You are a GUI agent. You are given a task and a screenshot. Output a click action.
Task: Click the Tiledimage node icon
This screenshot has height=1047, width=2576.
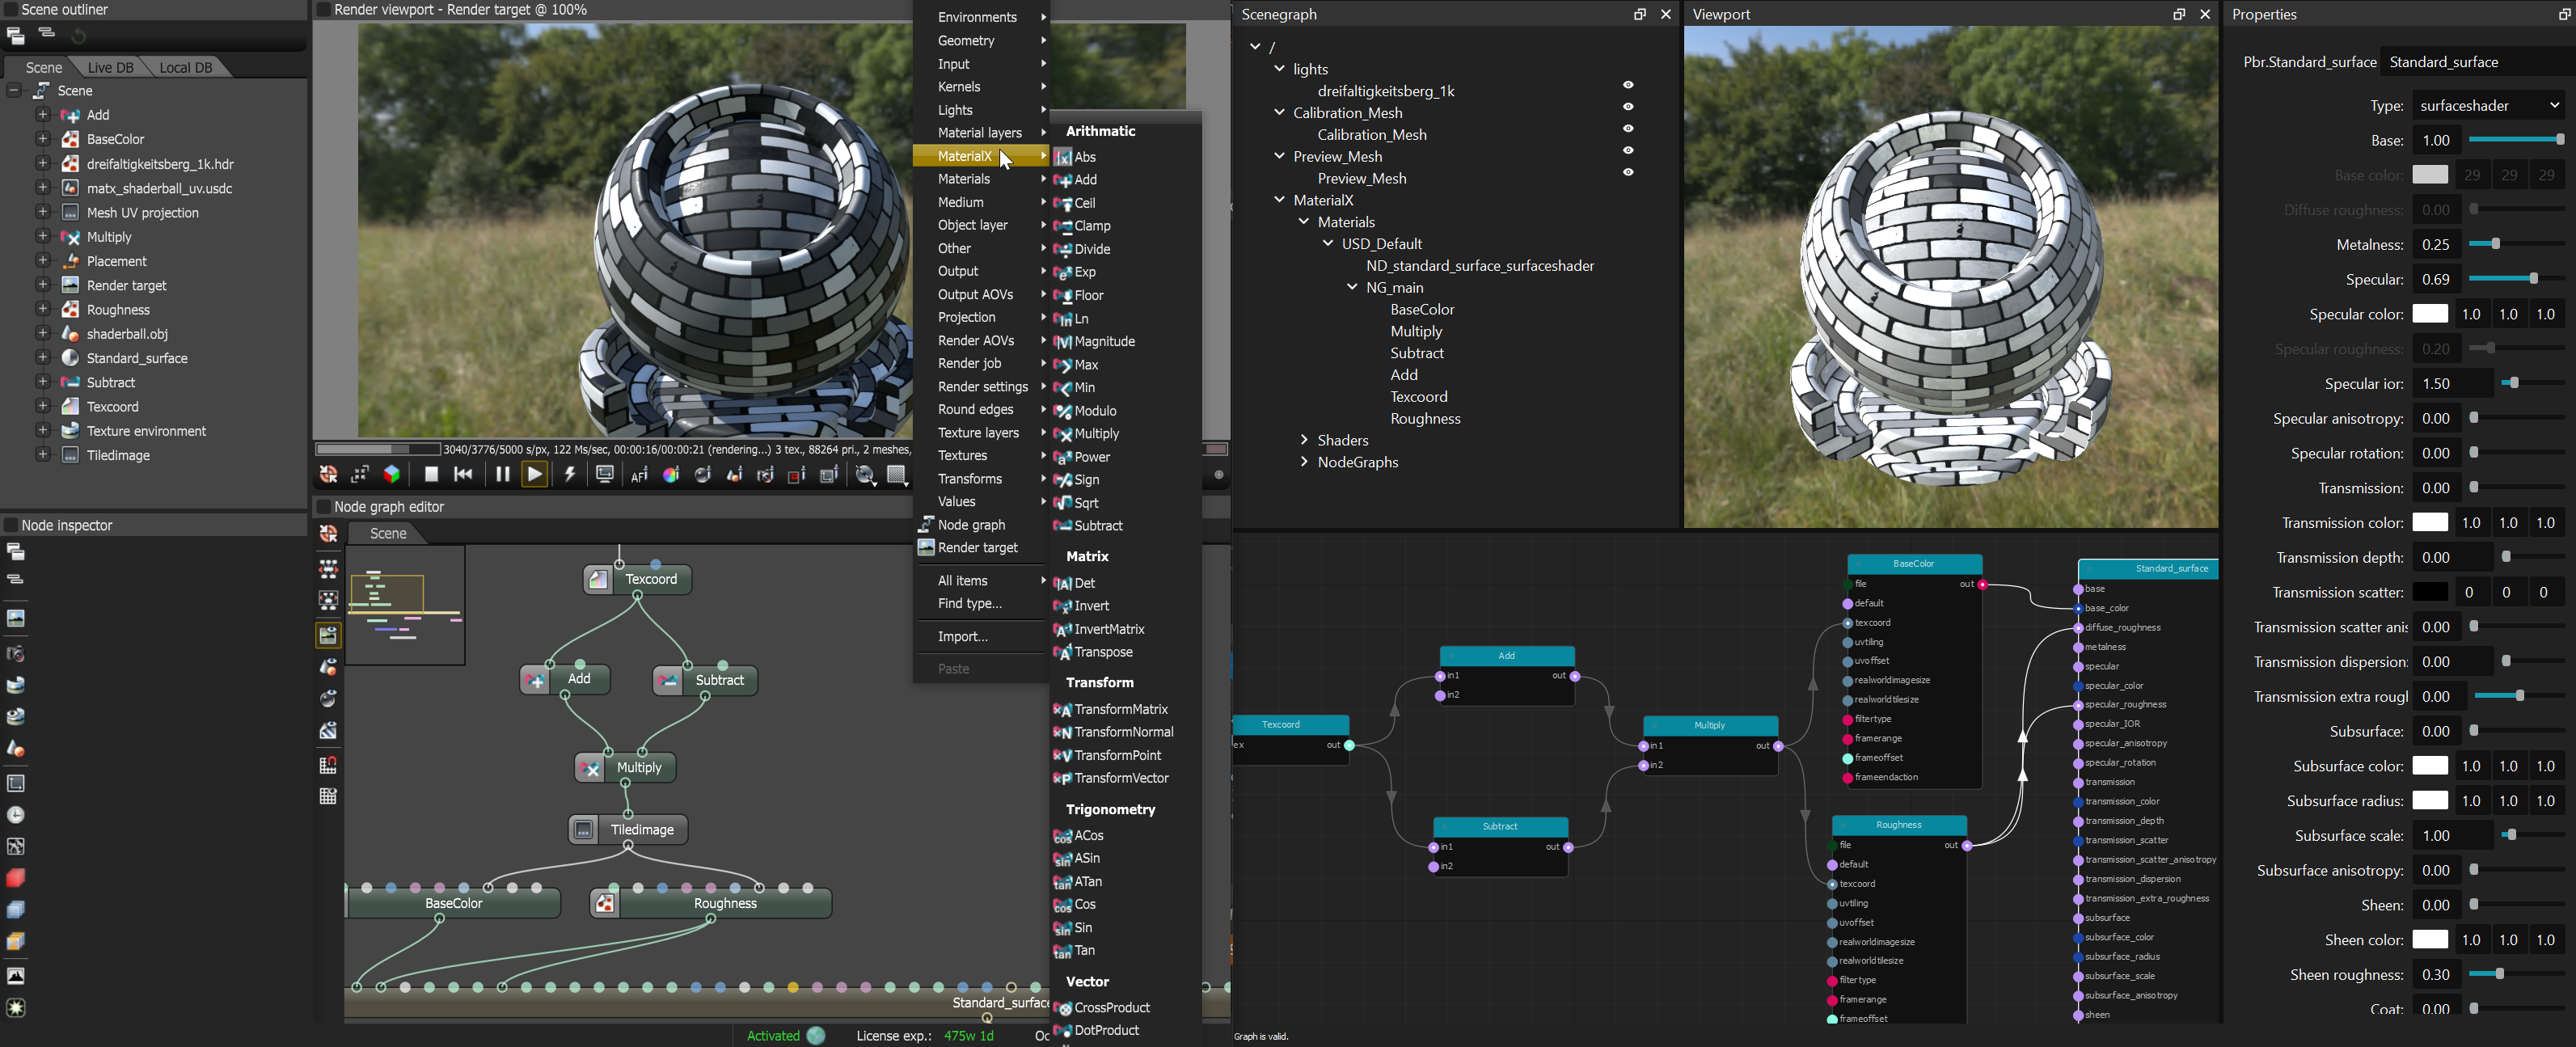[x=585, y=830]
